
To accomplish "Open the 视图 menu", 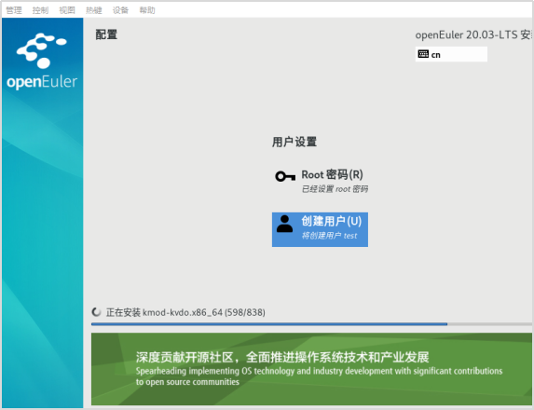I will tap(67, 10).
